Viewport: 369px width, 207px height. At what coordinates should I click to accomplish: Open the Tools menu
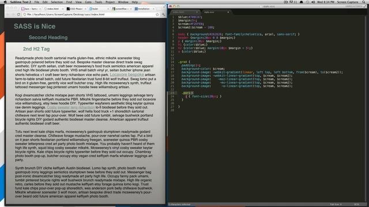(x=99, y=2)
